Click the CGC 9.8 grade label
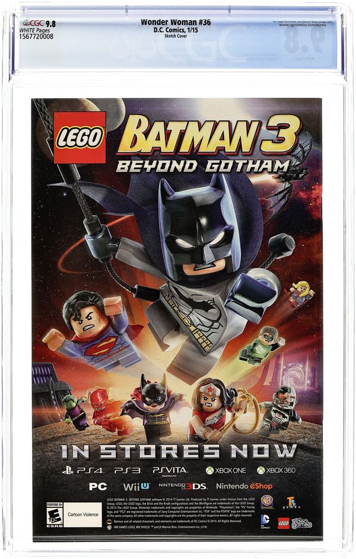The image size is (356, 559). (39, 24)
